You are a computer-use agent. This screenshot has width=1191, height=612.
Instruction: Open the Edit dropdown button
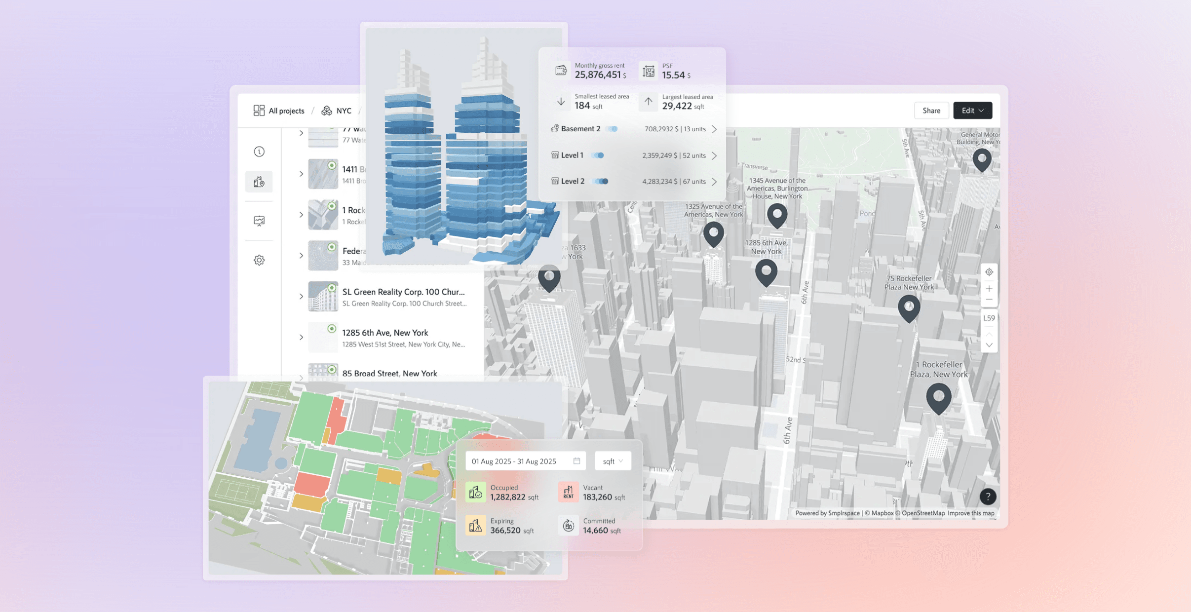(x=972, y=111)
